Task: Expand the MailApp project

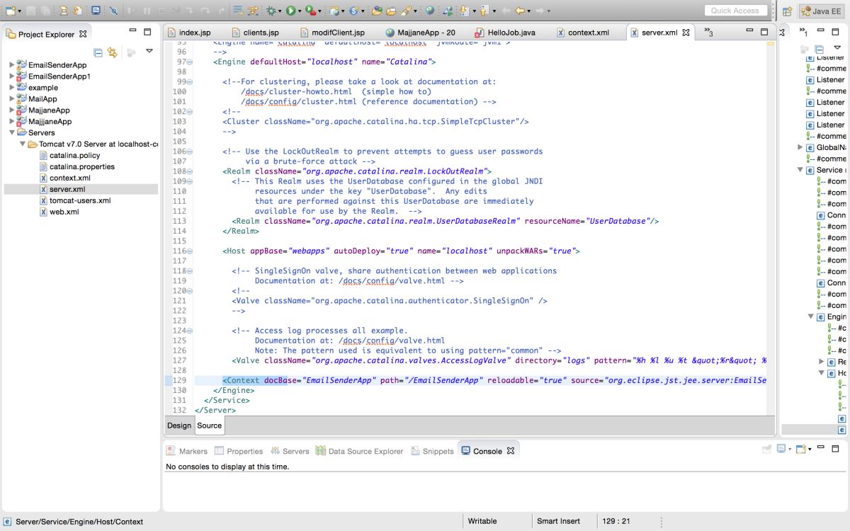Action: pyautogui.click(x=11, y=98)
